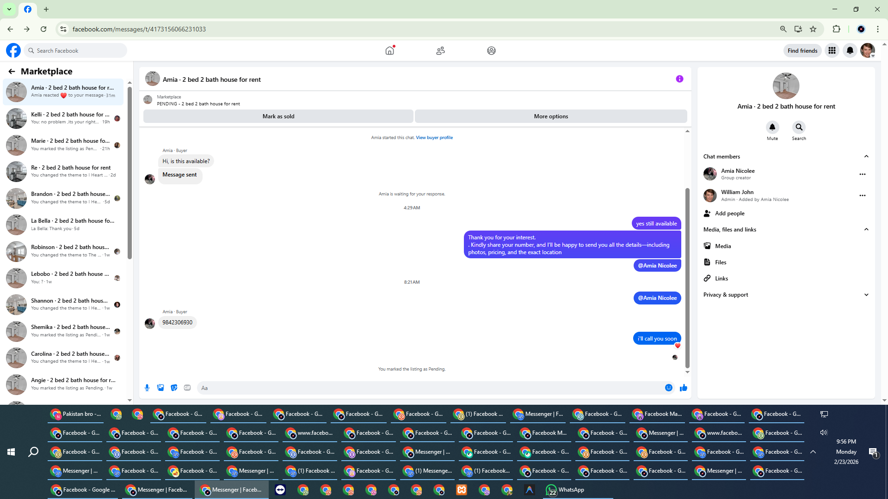Expand Privacy & support section

click(x=866, y=295)
